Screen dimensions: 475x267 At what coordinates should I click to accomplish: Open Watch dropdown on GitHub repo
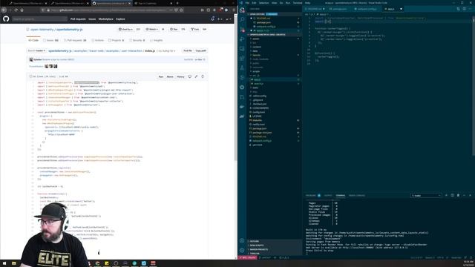pos(151,30)
